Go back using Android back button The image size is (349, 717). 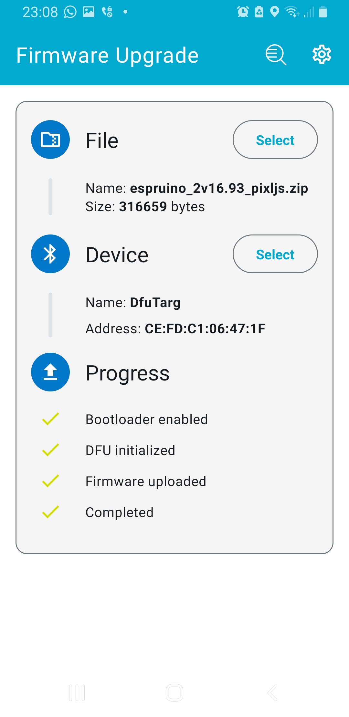pos(272,693)
